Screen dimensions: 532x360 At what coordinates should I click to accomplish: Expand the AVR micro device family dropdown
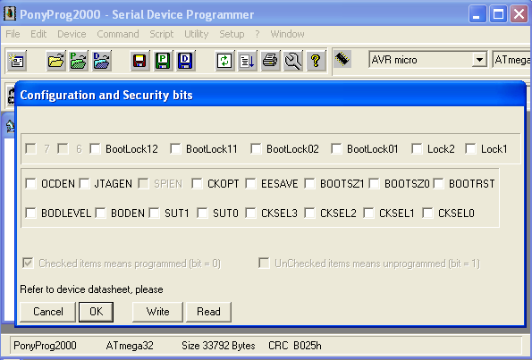479,60
